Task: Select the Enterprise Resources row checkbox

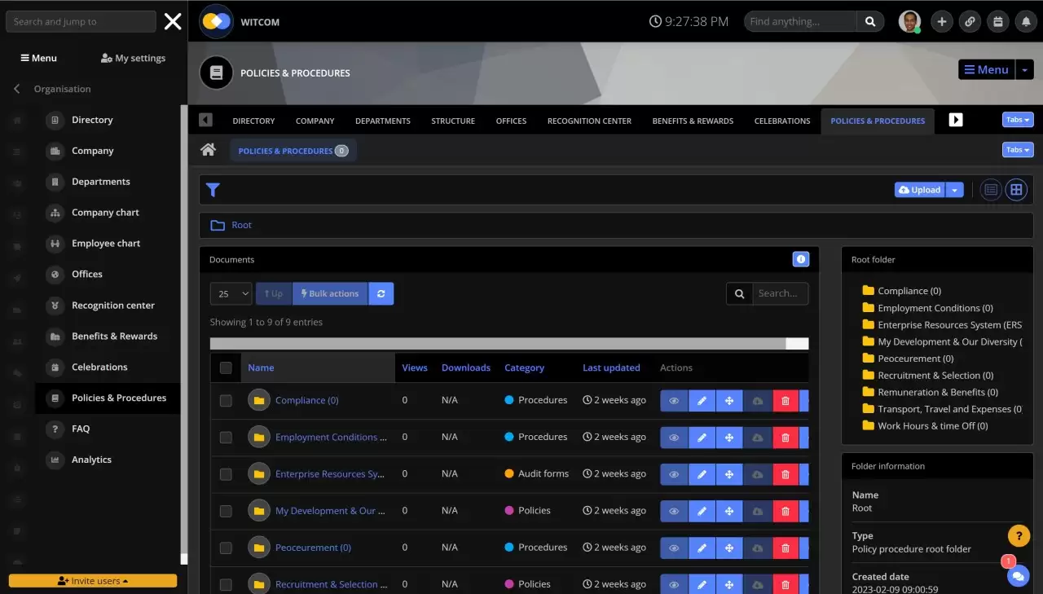Action: coord(226,474)
